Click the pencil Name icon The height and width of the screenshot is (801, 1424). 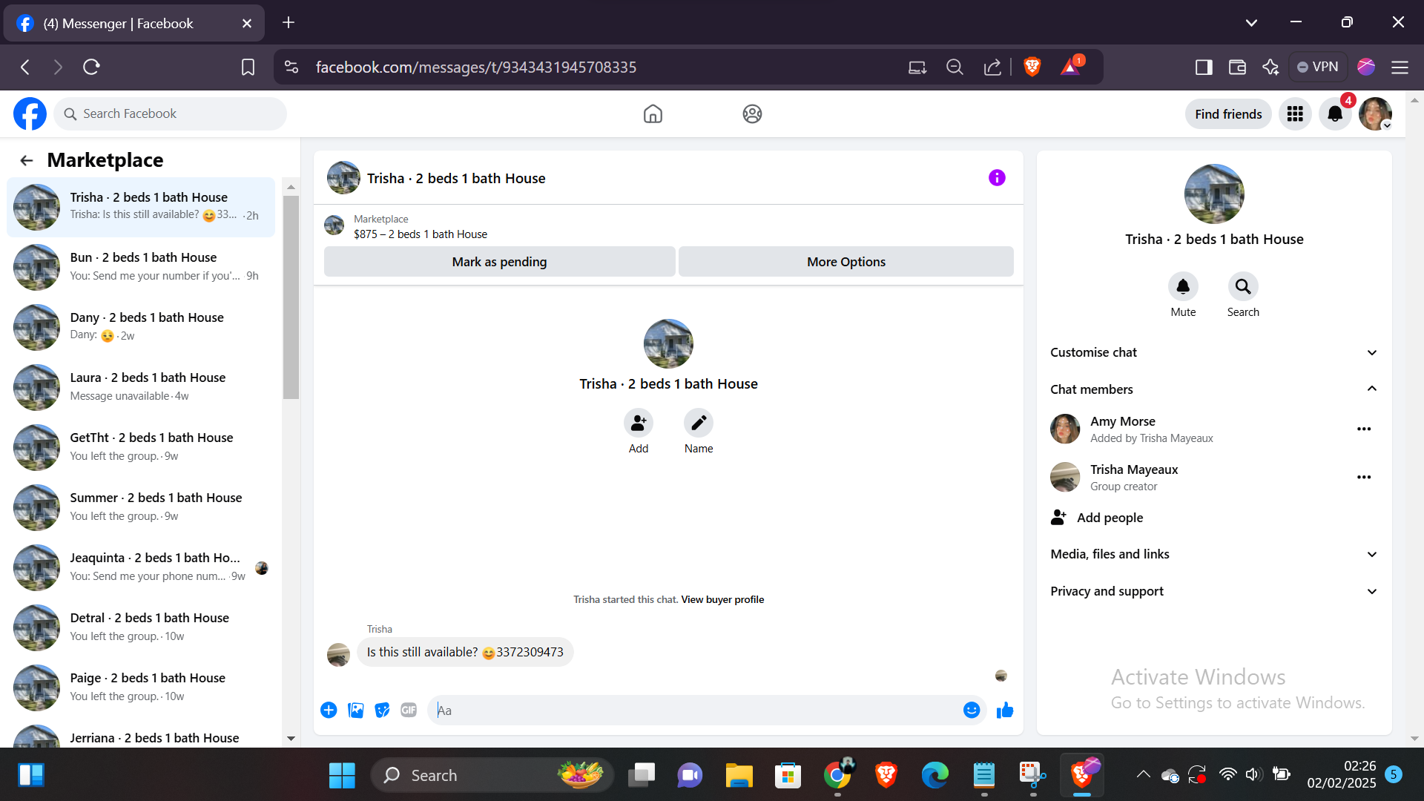click(698, 423)
